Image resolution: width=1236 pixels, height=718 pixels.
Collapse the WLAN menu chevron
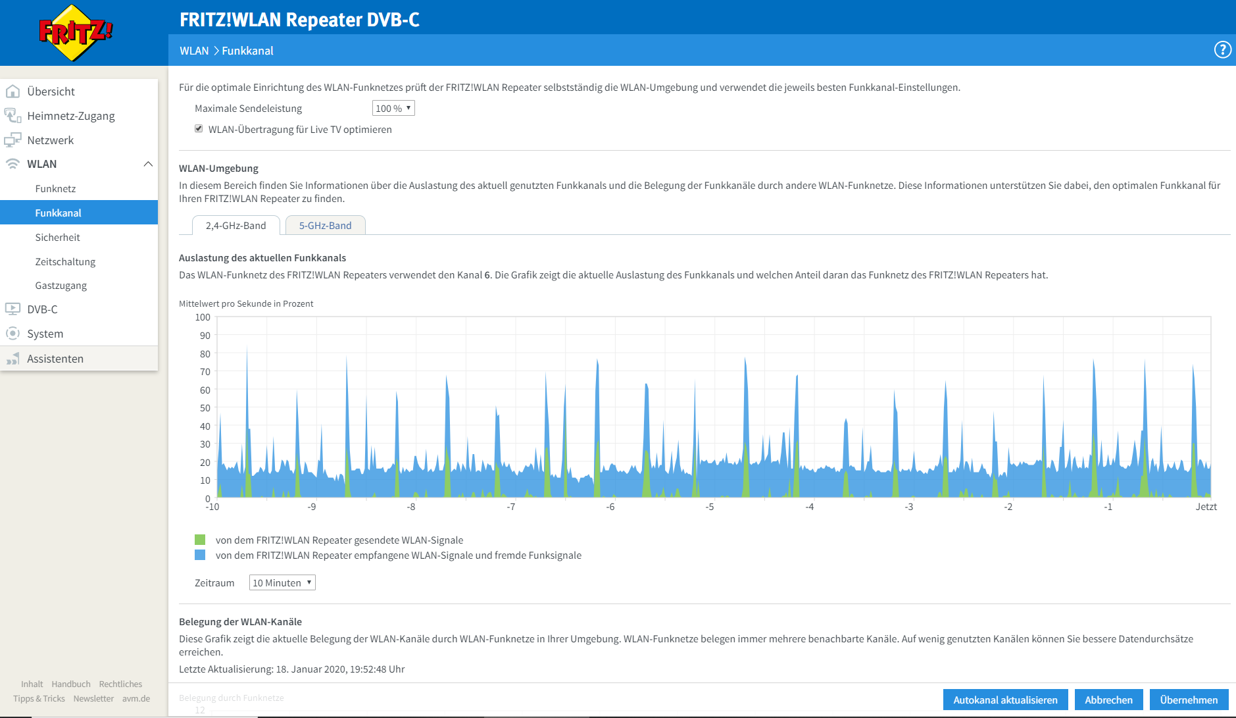coord(148,164)
